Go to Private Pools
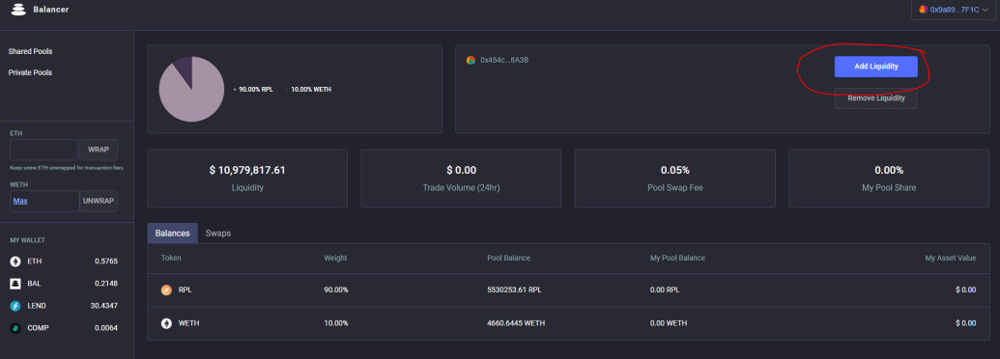This screenshot has width=1000, height=359. pyautogui.click(x=30, y=72)
